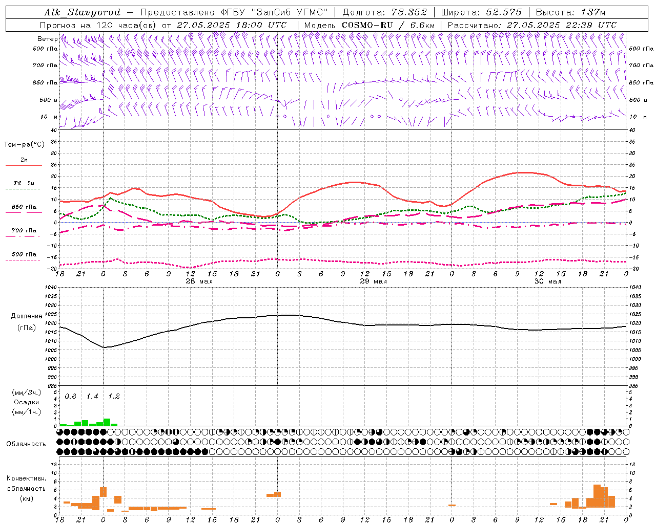This screenshot has height=524, width=656.
Task: Click the 850 гПа temperature legend entry
Action: [x=24, y=207]
